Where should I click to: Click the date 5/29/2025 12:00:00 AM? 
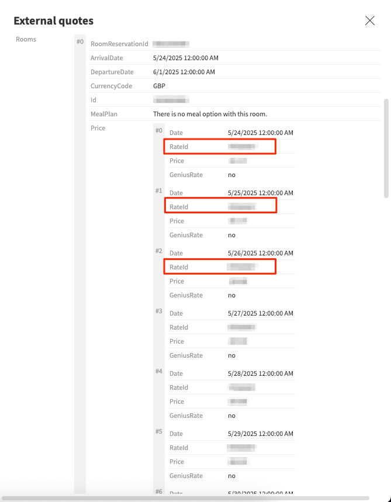pos(260,434)
